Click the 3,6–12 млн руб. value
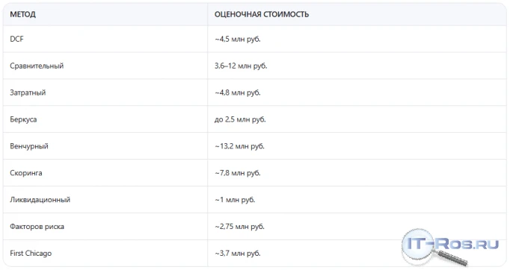This screenshot has width=516, height=270. 241,66
